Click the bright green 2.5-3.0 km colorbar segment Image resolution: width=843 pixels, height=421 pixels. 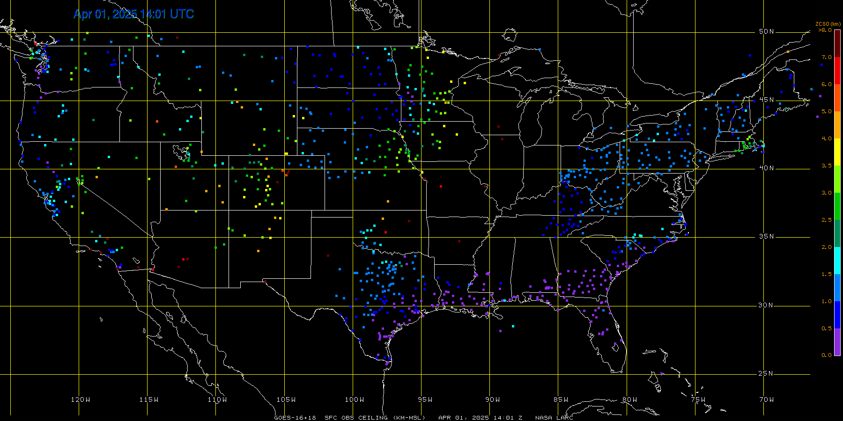coord(837,206)
